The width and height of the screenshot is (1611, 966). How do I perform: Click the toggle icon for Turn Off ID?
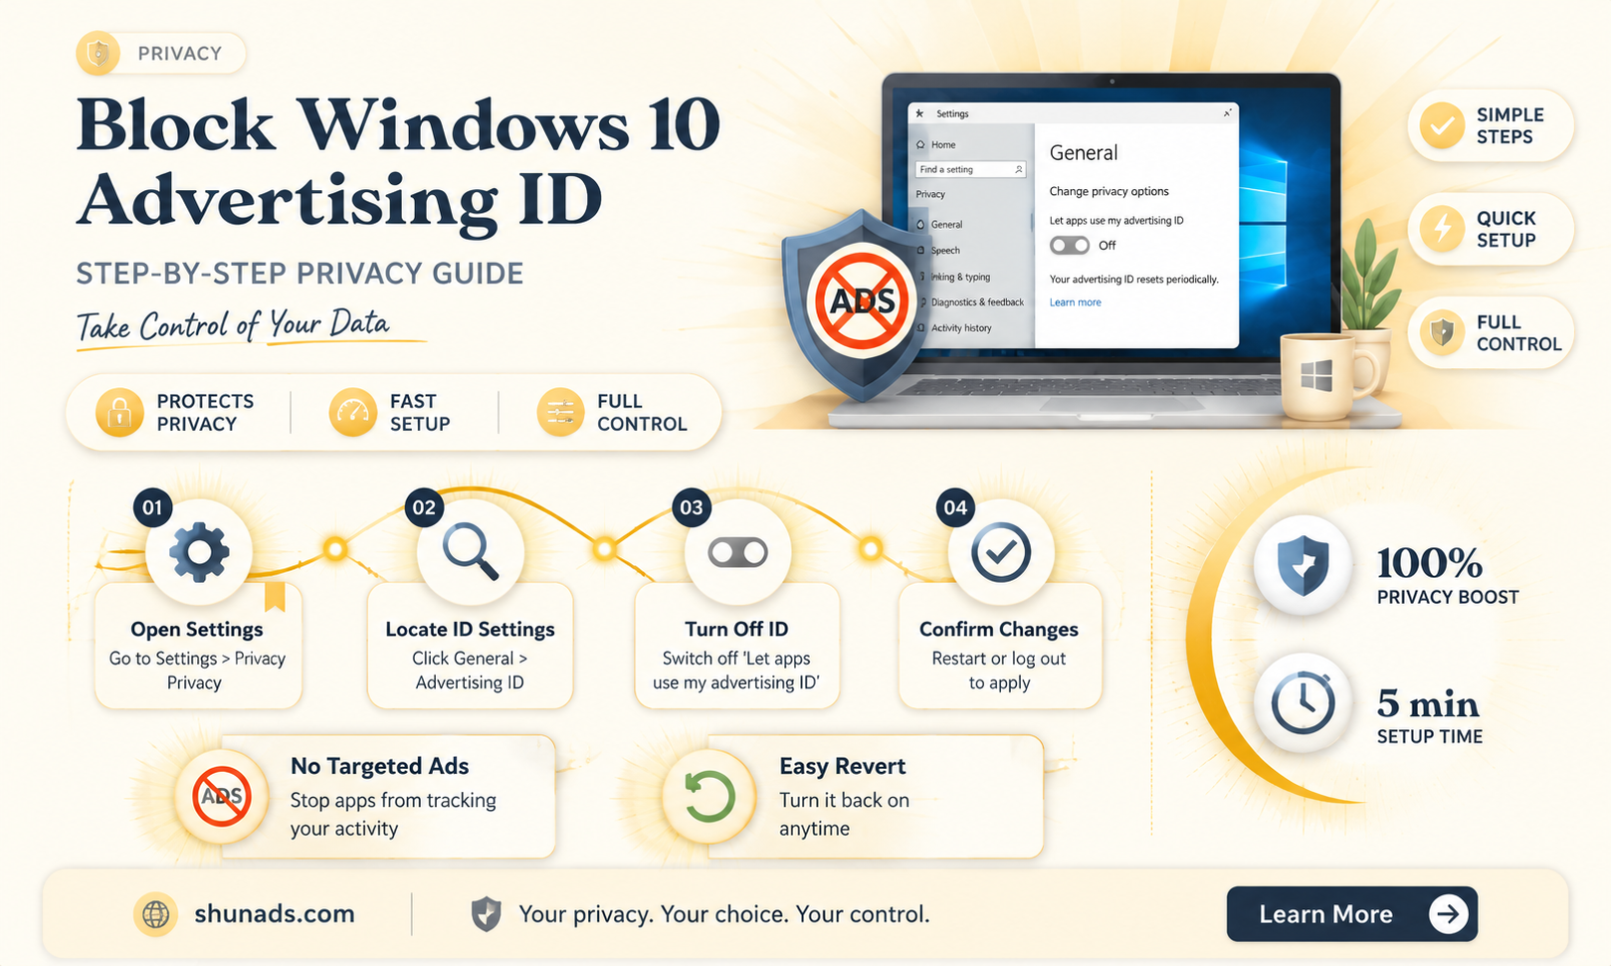(737, 552)
